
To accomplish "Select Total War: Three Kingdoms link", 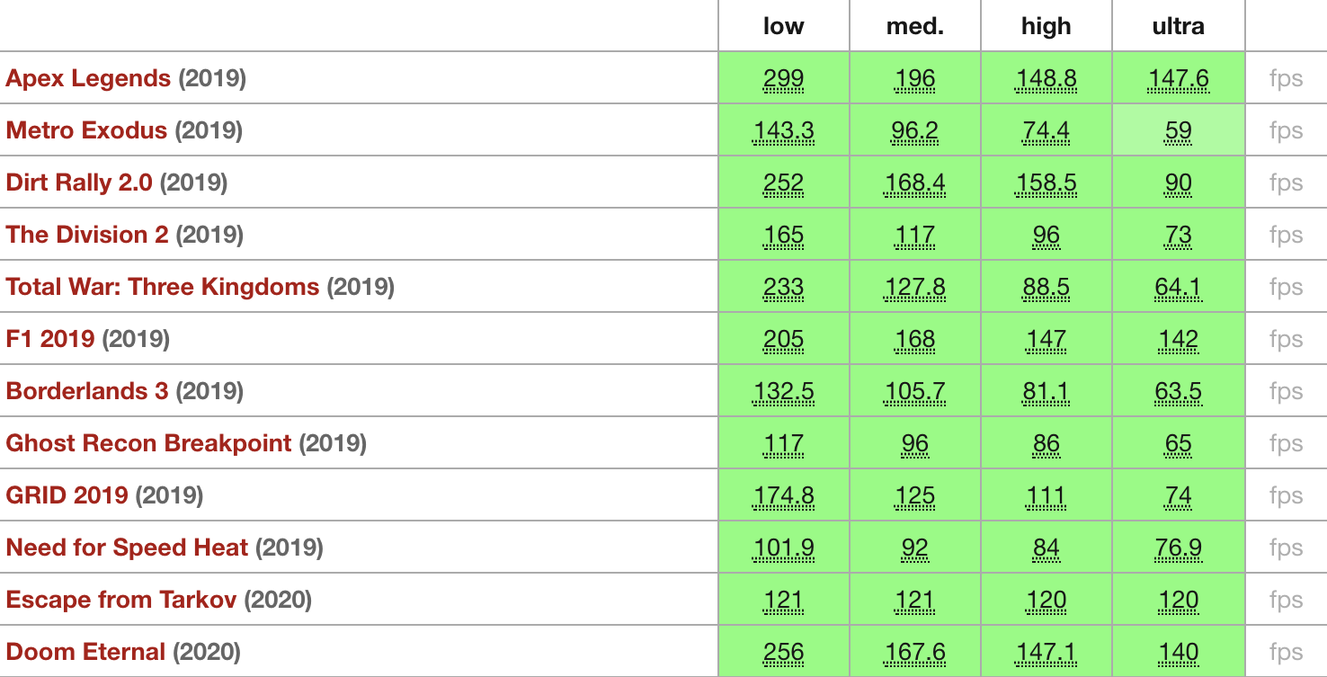I will coord(163,287).
